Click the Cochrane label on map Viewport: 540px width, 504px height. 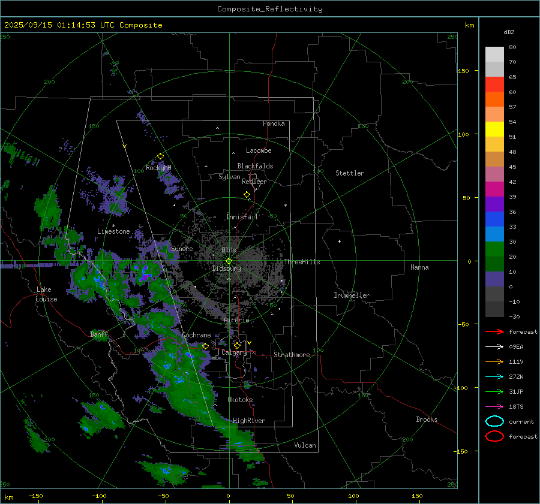click(196, 335)
